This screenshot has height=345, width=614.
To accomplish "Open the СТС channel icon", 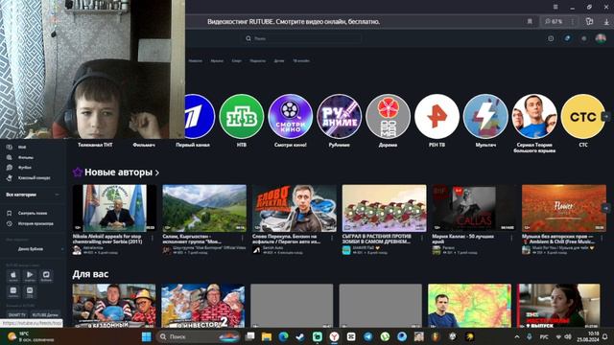I will point(583,117).
